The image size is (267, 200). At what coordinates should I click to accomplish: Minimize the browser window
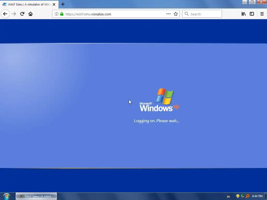click(x=245, y=2)
